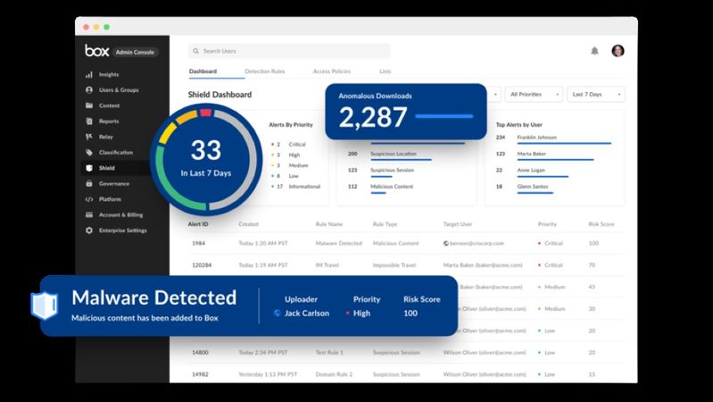Click Marta Baker in Top Alerts

point(532,154)
